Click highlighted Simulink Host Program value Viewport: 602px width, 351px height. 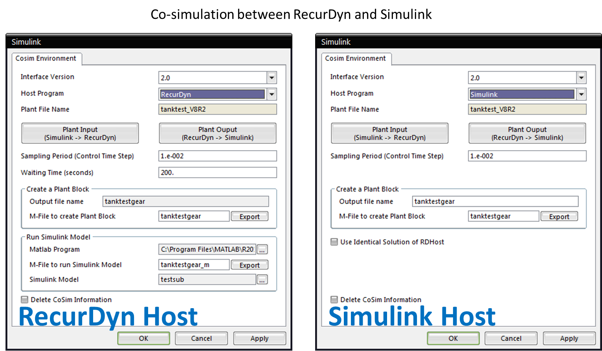point(522,94)
